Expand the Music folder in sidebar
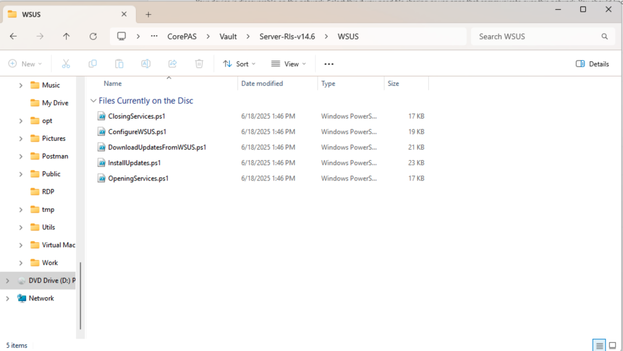 20,85
